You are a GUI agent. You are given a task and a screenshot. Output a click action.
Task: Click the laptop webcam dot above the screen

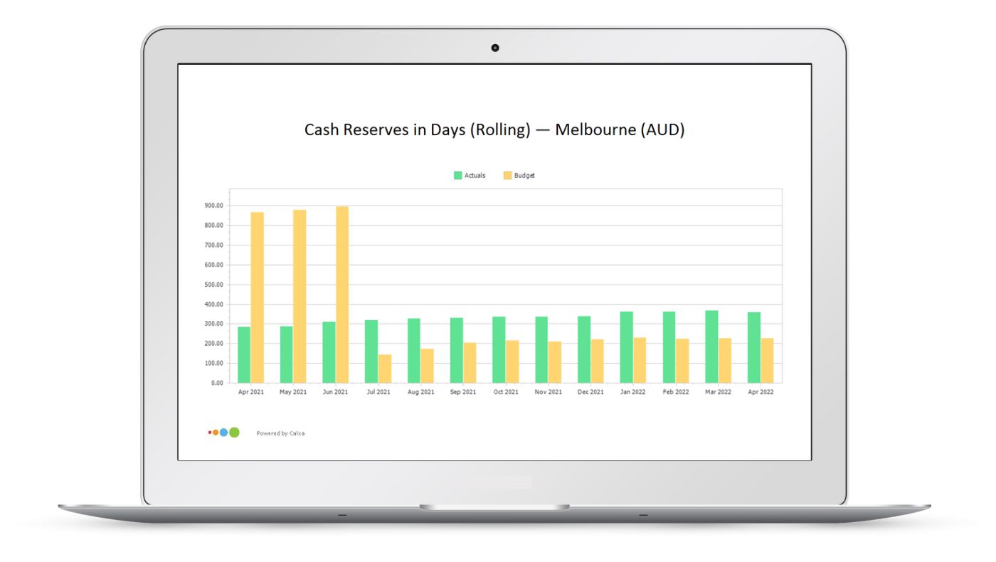[495, 47]
